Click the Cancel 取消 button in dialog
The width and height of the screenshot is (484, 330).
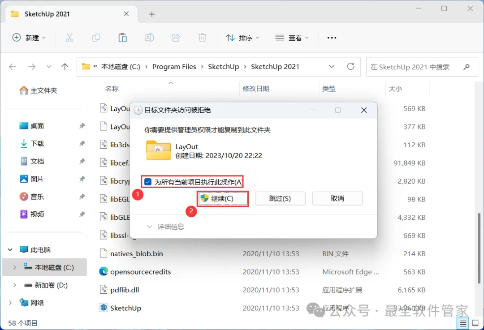pyautogui.click(x=337, y=198)
